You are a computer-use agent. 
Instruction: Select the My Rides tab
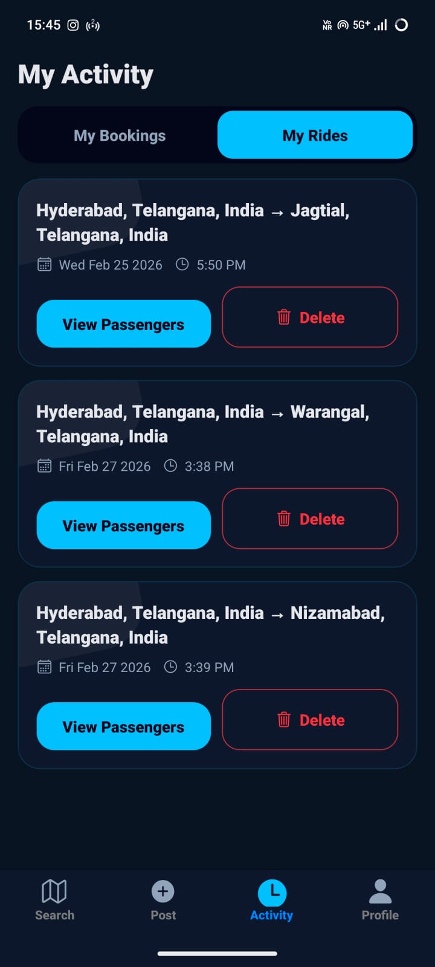click(315, 135)
